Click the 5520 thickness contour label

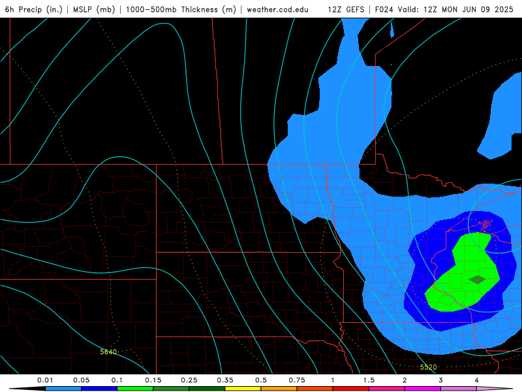[x=428, y=367]
